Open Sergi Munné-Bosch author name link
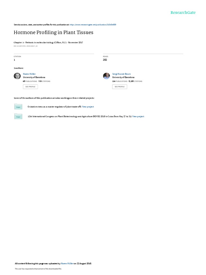The height and width of the screenshot is (275, 206). point(122,74)
